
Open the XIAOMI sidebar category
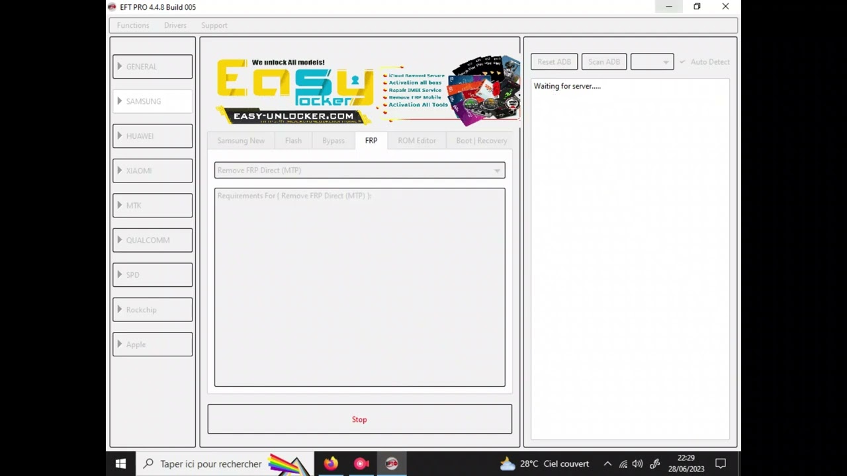(x=152, y=171)
